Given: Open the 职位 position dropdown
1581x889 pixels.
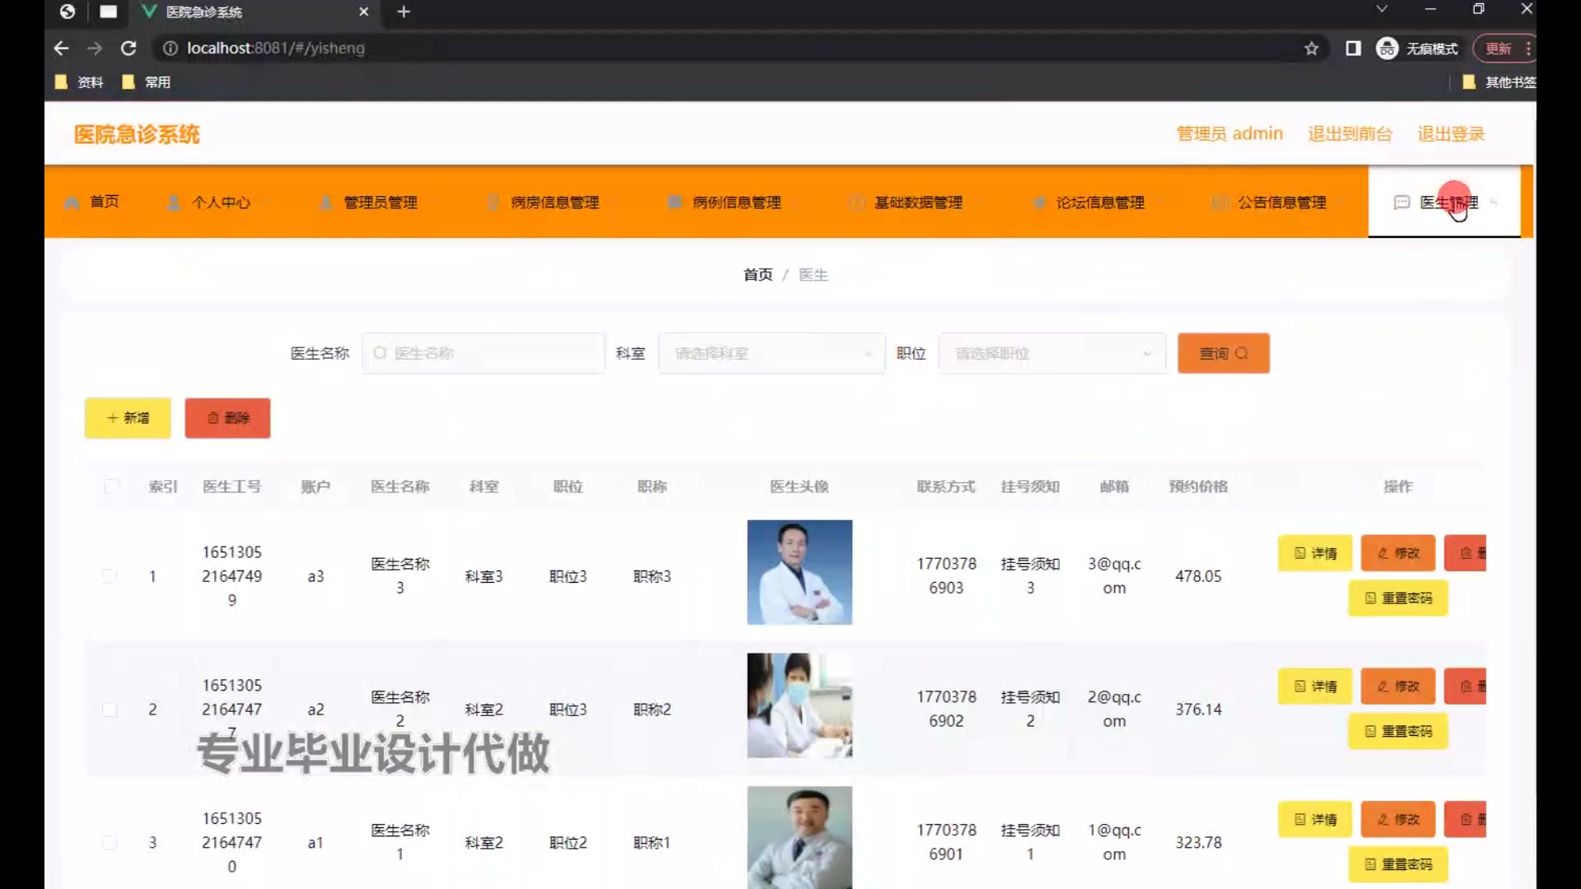Looking at the screenshot, I should [1052, 353].
